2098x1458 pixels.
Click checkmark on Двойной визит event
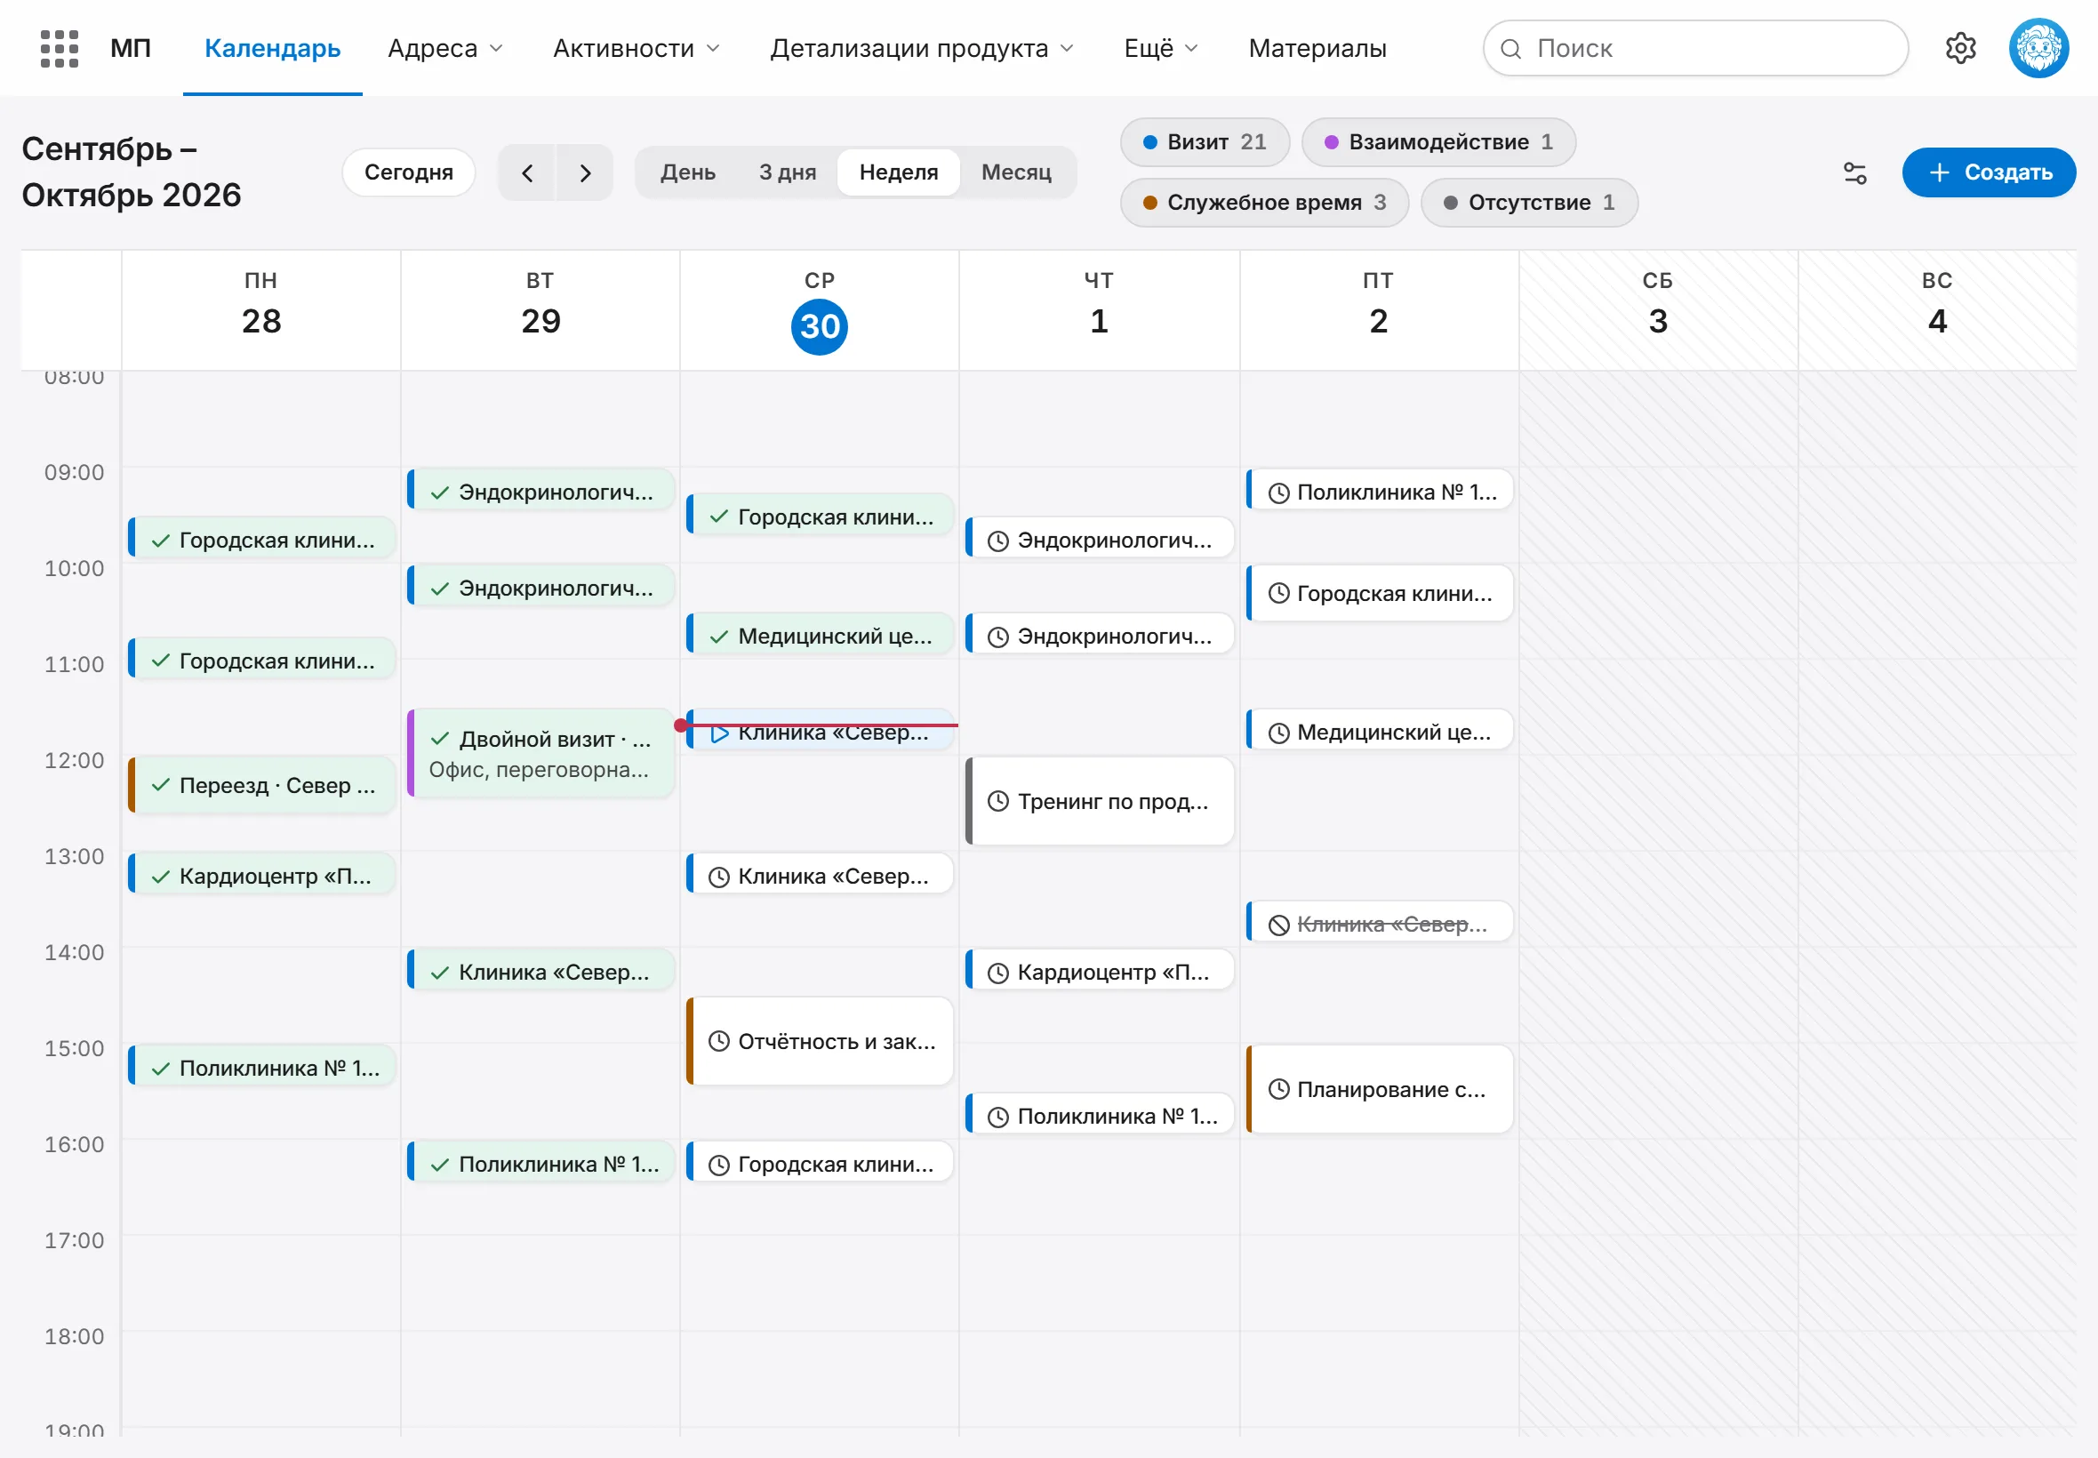pyautogui.click(x=440, y=738)
